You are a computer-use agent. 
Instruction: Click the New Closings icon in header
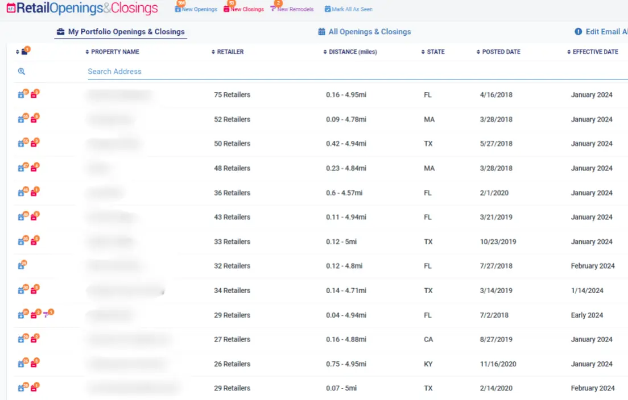pos(227,9)
